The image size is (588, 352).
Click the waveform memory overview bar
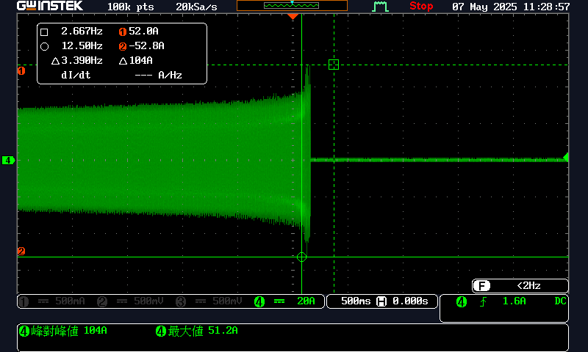pyautogui.click(x=292, y=5)
